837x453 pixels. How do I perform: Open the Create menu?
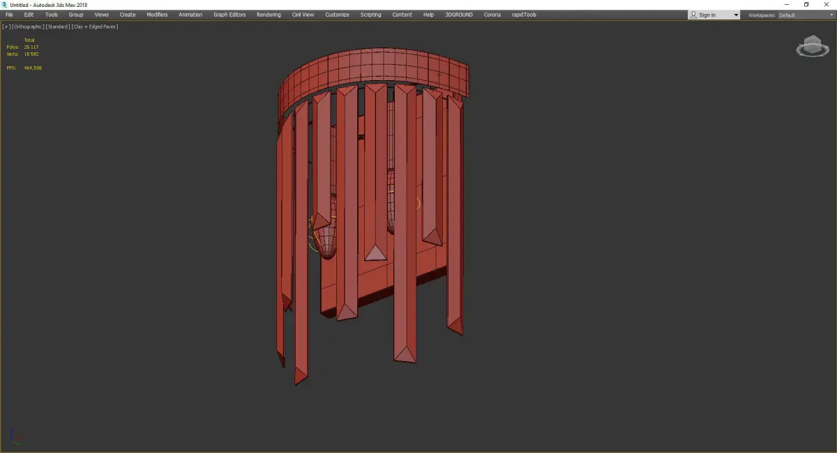pyautogui.click(x=128, y=15)
